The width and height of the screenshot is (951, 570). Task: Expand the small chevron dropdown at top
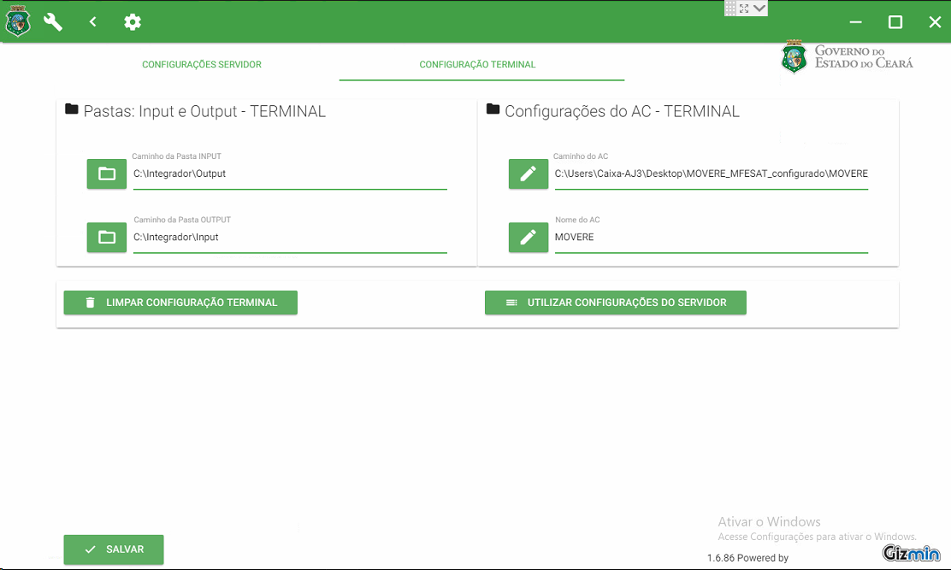(759, 8)
